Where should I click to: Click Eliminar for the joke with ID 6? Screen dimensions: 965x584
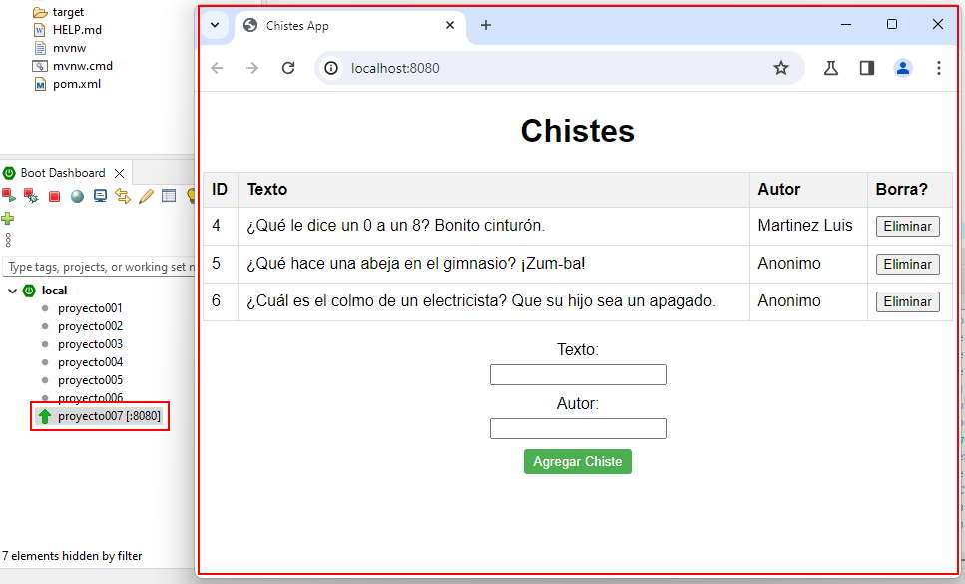(x=908, y=301)
